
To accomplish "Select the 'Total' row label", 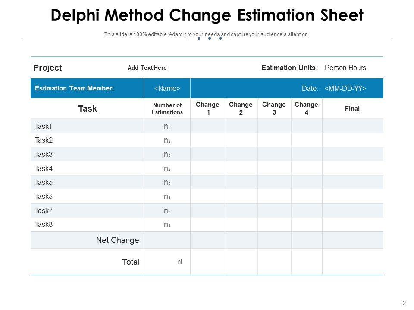I will tap(131, 262).
